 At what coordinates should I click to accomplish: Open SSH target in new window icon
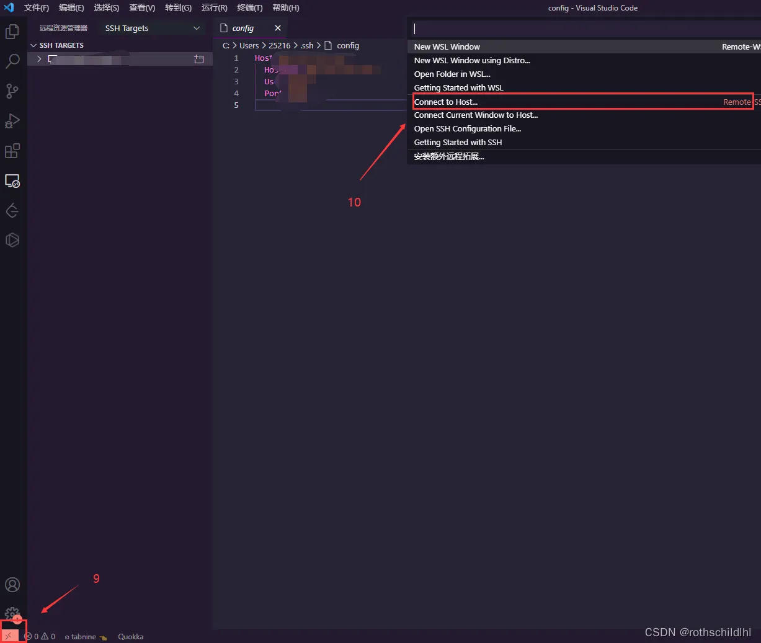pyautogui.click(x=199, y=59)
